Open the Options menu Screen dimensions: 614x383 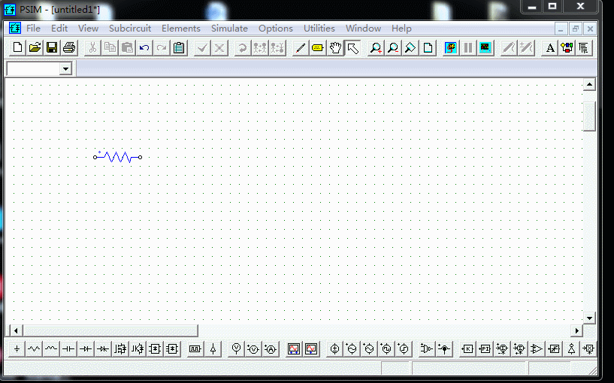(276, 29)
